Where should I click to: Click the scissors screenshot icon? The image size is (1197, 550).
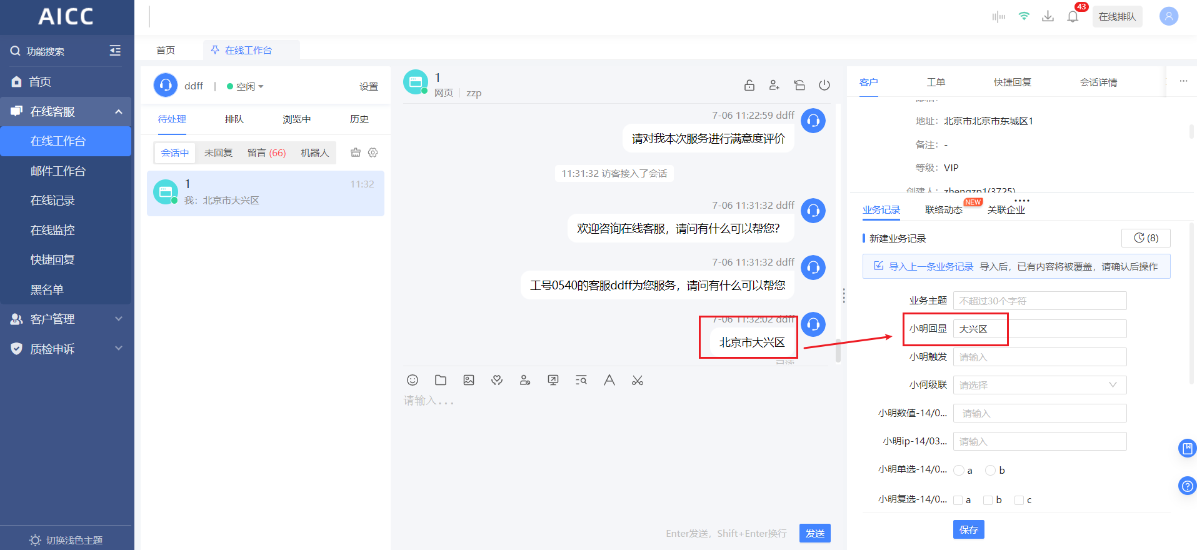(x=638, y=380)
